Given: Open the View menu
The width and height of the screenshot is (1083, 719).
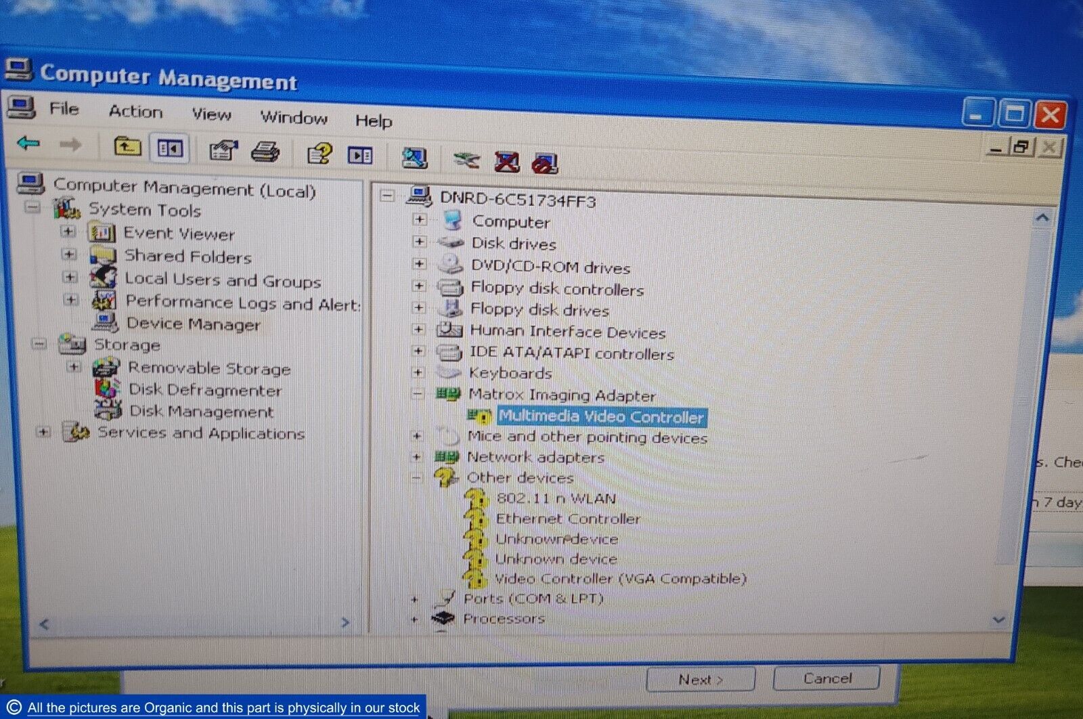Looking at the screenshot, I should click(211, 115).
